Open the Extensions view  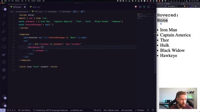pos(4,39)
